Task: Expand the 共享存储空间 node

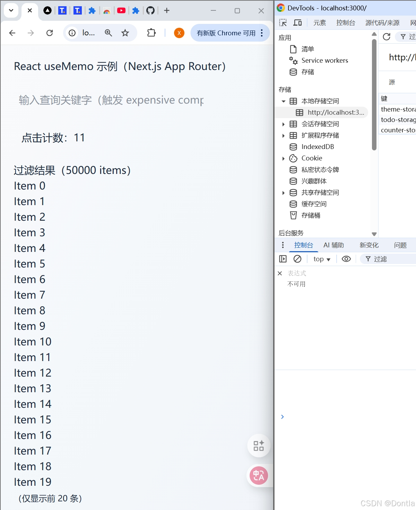Action: point(284,193)
